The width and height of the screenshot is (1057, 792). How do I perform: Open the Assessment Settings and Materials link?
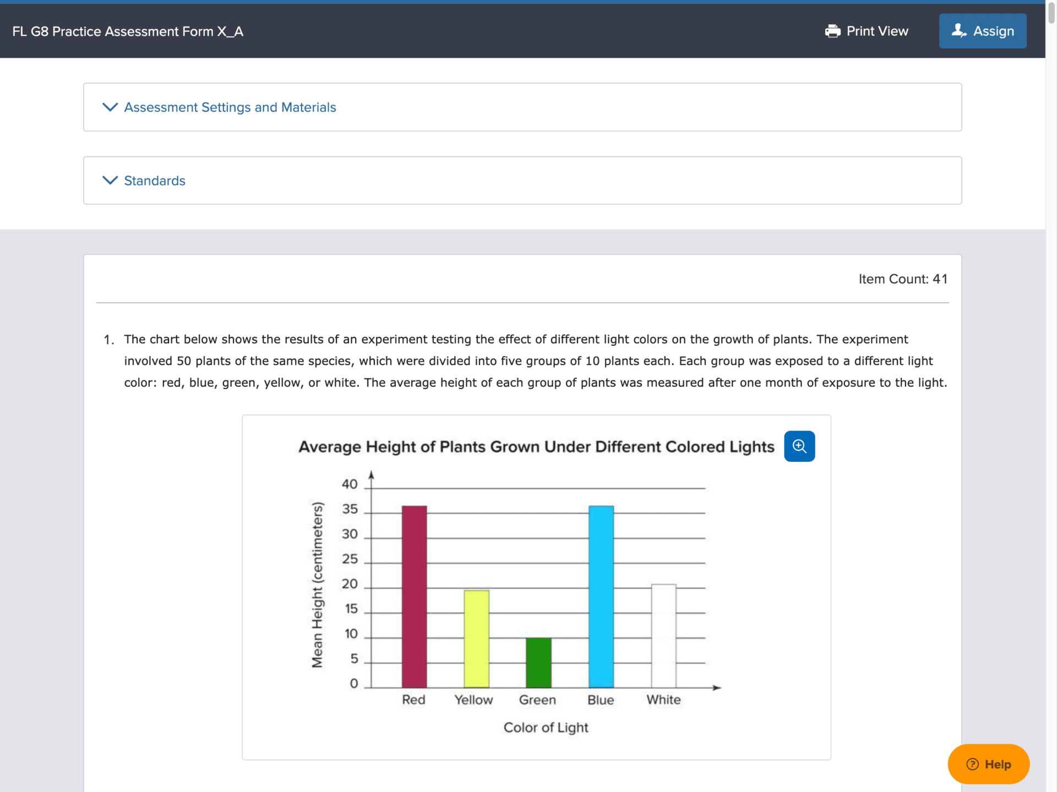click(230, 107)
